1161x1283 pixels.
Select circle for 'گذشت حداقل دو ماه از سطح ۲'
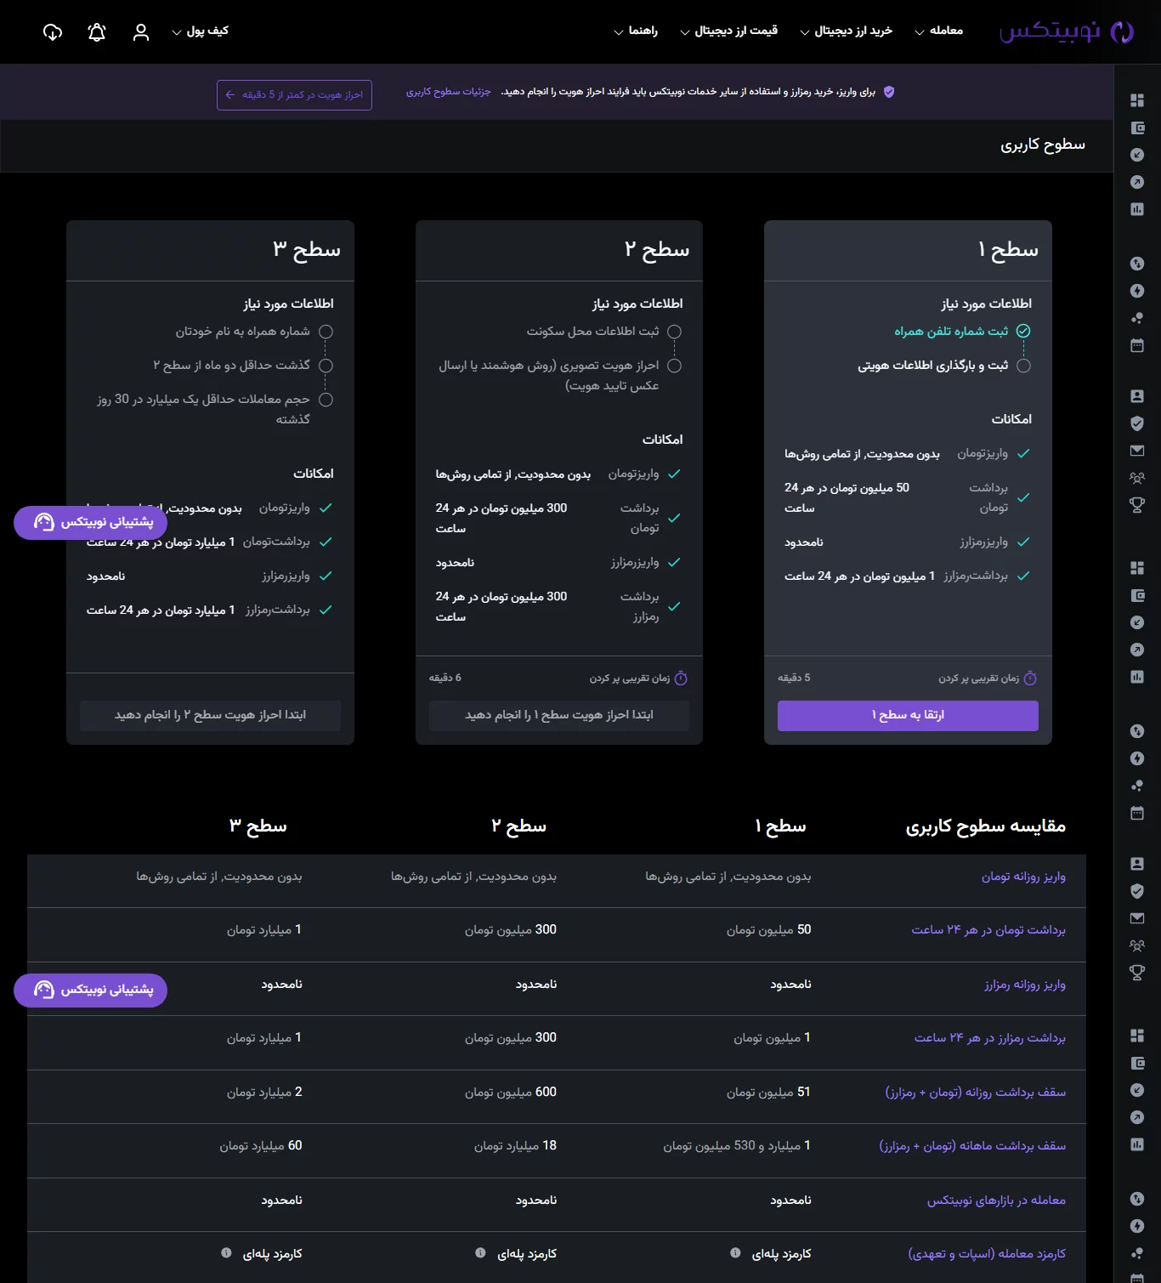coord(326,366)
